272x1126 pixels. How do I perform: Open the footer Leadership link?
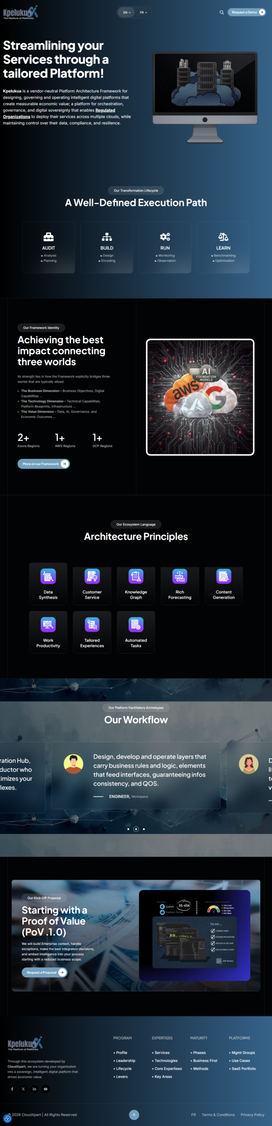click(x=125, y=1060)
